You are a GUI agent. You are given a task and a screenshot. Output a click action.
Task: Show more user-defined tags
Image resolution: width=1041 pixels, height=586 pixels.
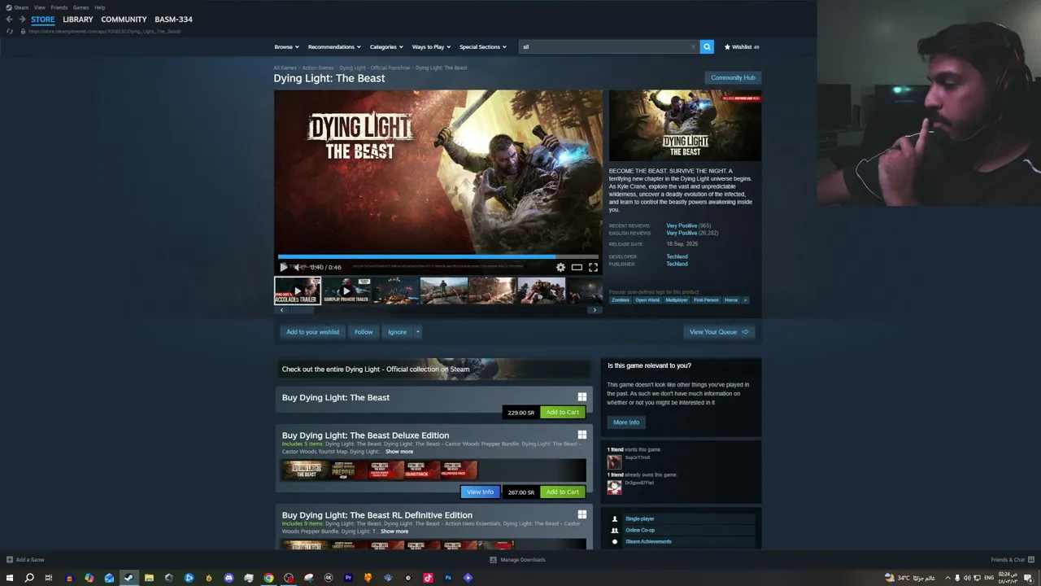[746, 300]
